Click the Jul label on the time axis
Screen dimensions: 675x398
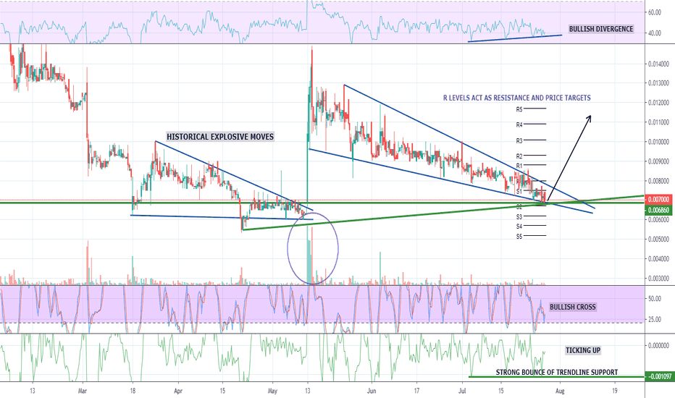[462, 391]
